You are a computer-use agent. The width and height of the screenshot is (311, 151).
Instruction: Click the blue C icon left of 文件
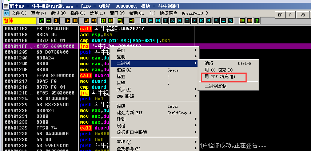click(x=7, y=13)
